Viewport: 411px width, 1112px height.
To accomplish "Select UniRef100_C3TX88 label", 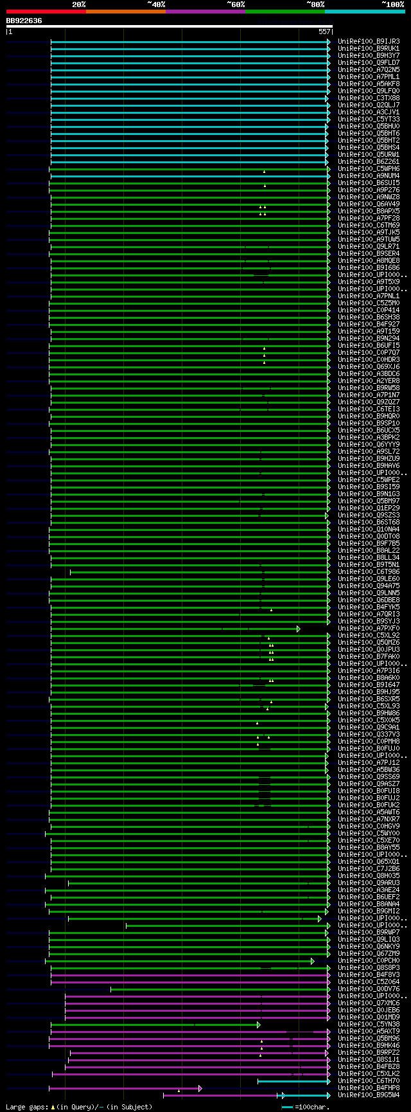I will [x=369, y=98].
